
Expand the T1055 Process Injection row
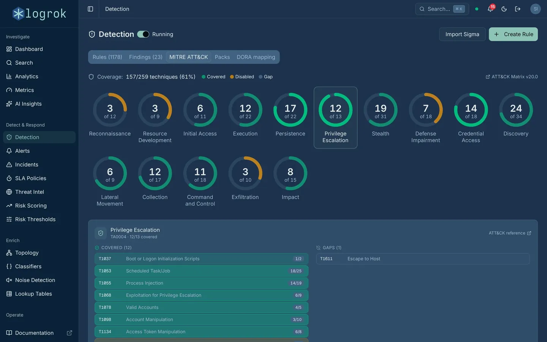pyautogui.click(x=201, y=283)
